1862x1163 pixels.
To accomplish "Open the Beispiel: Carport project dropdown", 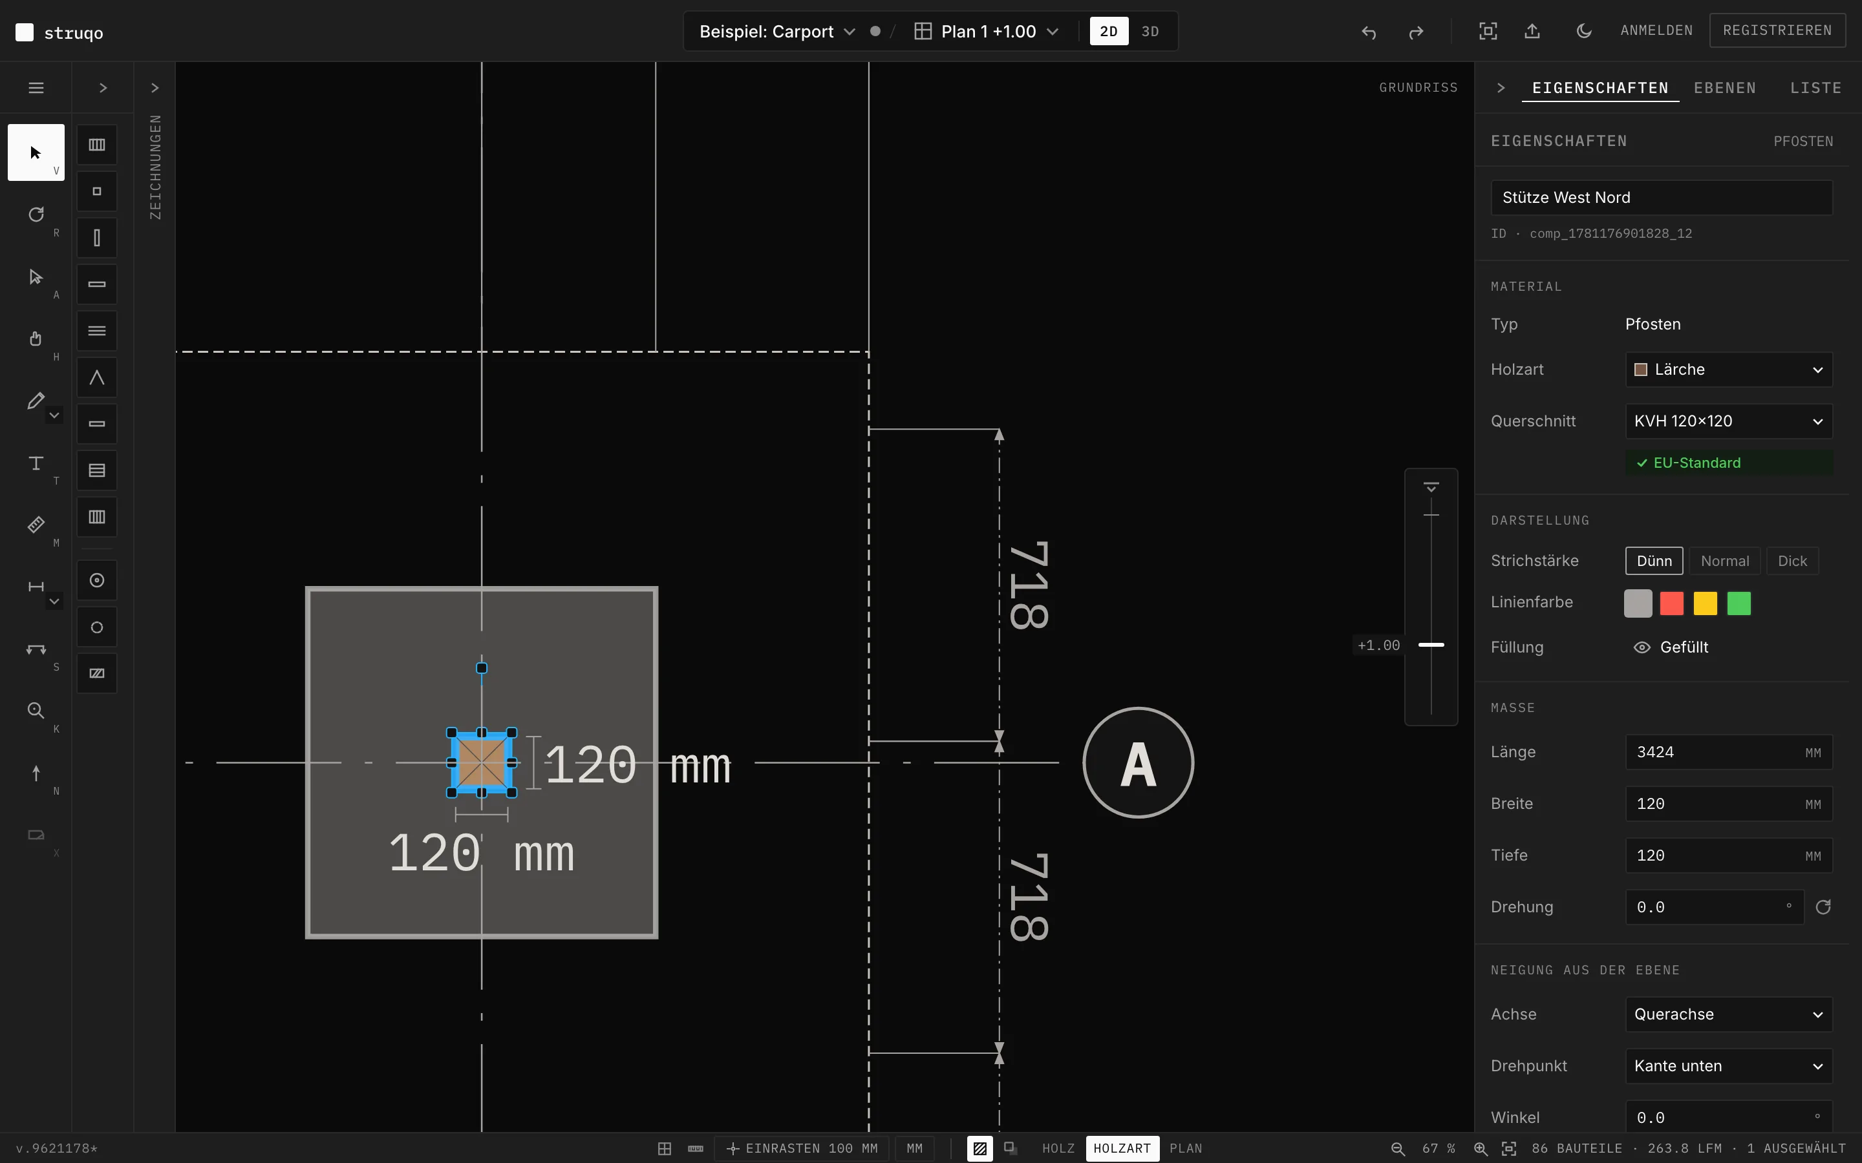I will tap(777, 32).
